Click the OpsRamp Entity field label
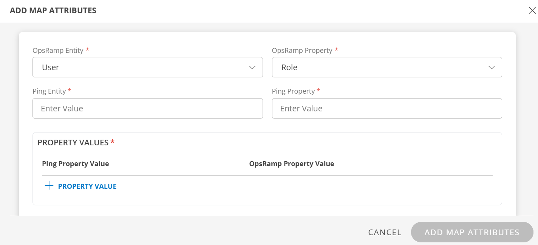Image resolution: width=538 pixels, height=245 pixels. point(58,50)
